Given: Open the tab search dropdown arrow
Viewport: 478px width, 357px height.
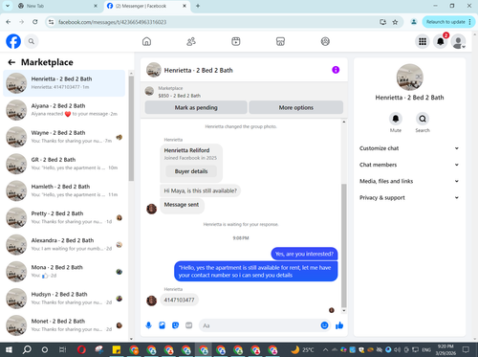Looking at the screenshot, I should pos(8,6).
